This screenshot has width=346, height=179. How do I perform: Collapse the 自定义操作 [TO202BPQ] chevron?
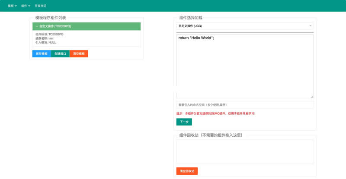point(37,26)
